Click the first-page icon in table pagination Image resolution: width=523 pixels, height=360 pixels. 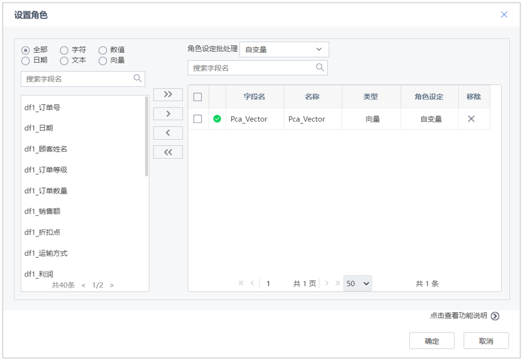point(241,282)
